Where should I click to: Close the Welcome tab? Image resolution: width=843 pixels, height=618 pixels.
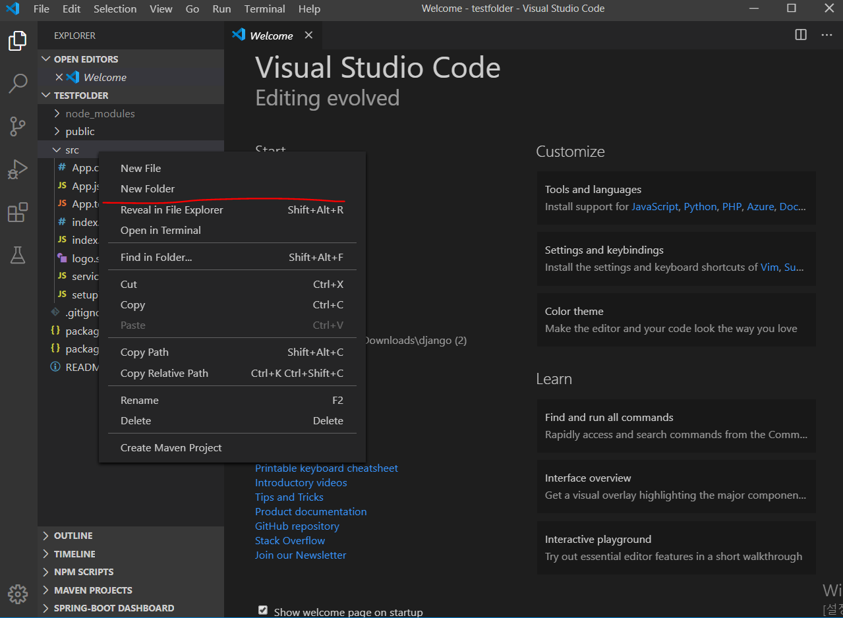pos(308,36)
